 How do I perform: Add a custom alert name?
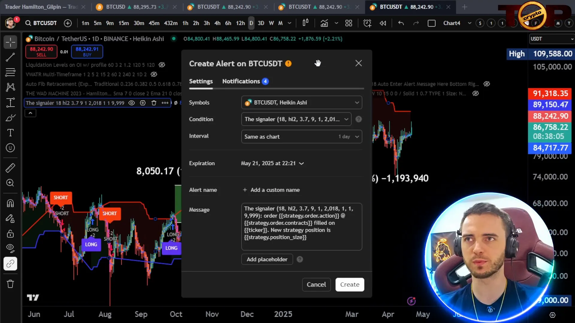[271, 190]
